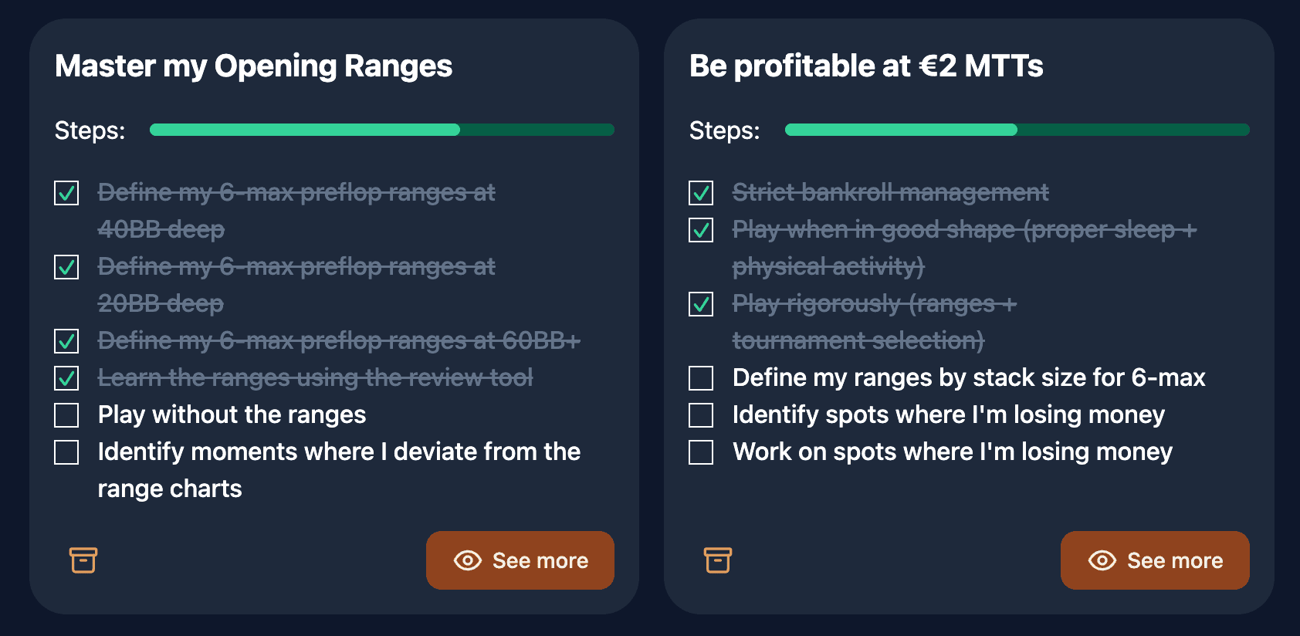Archive the "Be profitable at €2 MTTs" goal
The width and height of the screenshot is (1300, 636).
click(717, 560)
